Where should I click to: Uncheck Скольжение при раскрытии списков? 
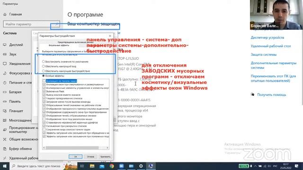(44, 126)
